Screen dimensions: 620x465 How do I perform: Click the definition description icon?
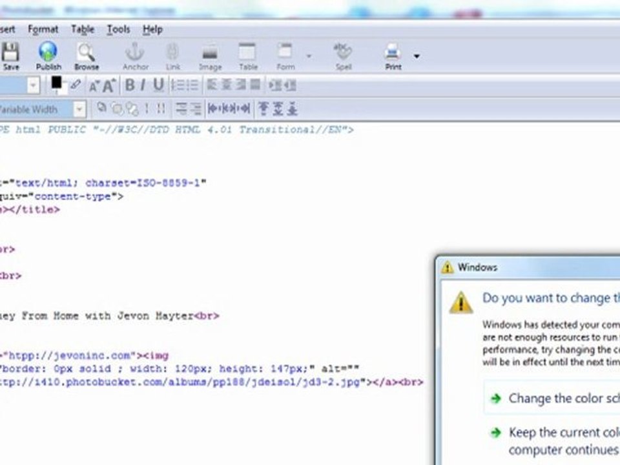(196, 108)
